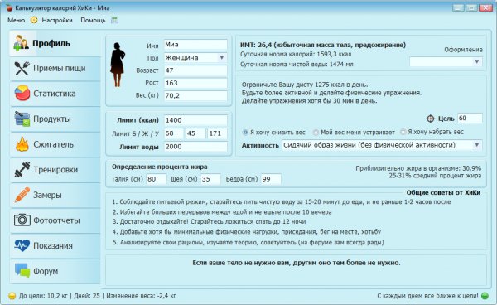Click the "До цели: 10,2 кг" status text
This screenshot has height=305, width=497.
pyautogui.click(x=43, y=296)
